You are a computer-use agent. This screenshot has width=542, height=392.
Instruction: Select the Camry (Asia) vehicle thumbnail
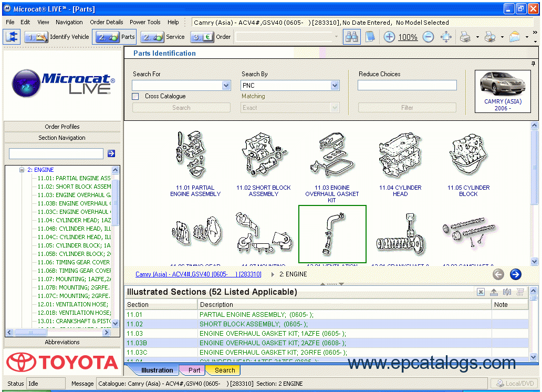(x=503, y=91)
